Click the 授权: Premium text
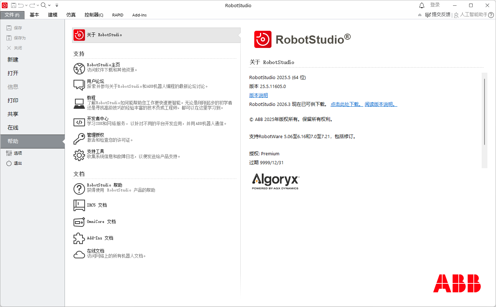The image size is (496, 307). pyautogui.click(x=264, y=153)
